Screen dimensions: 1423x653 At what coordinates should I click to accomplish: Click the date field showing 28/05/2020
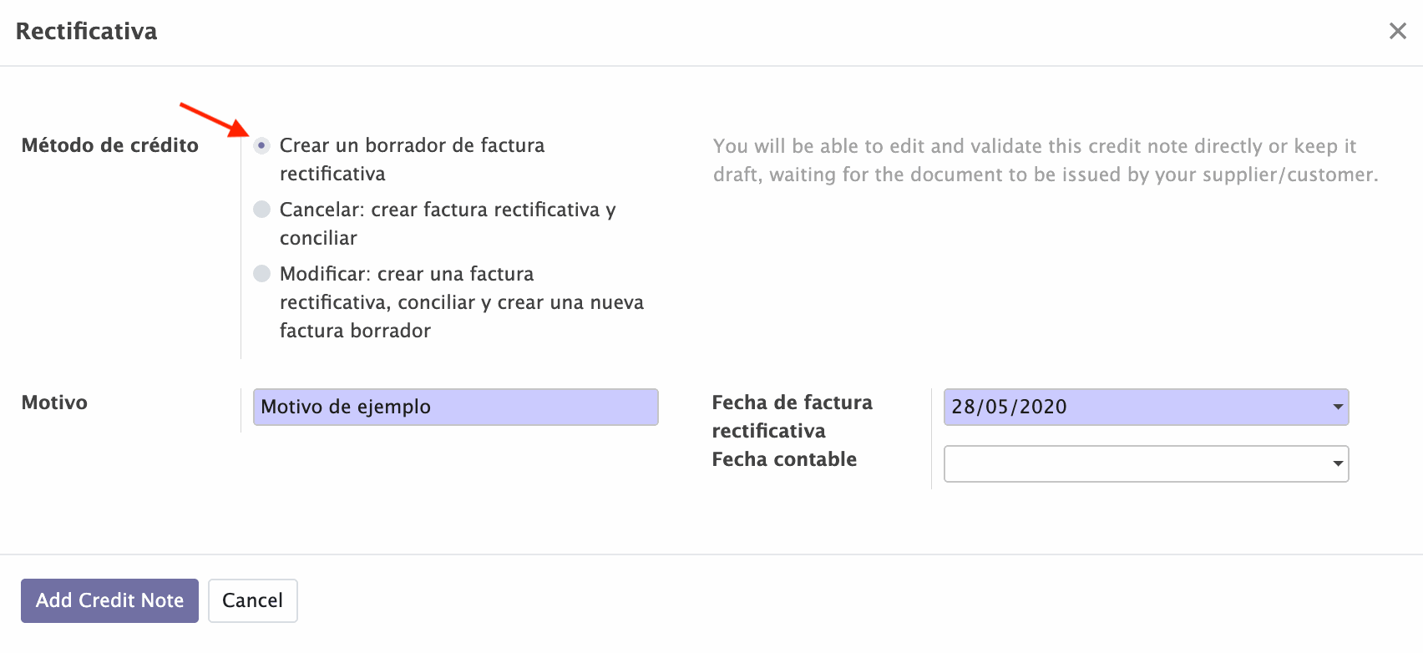(1136, 407)
